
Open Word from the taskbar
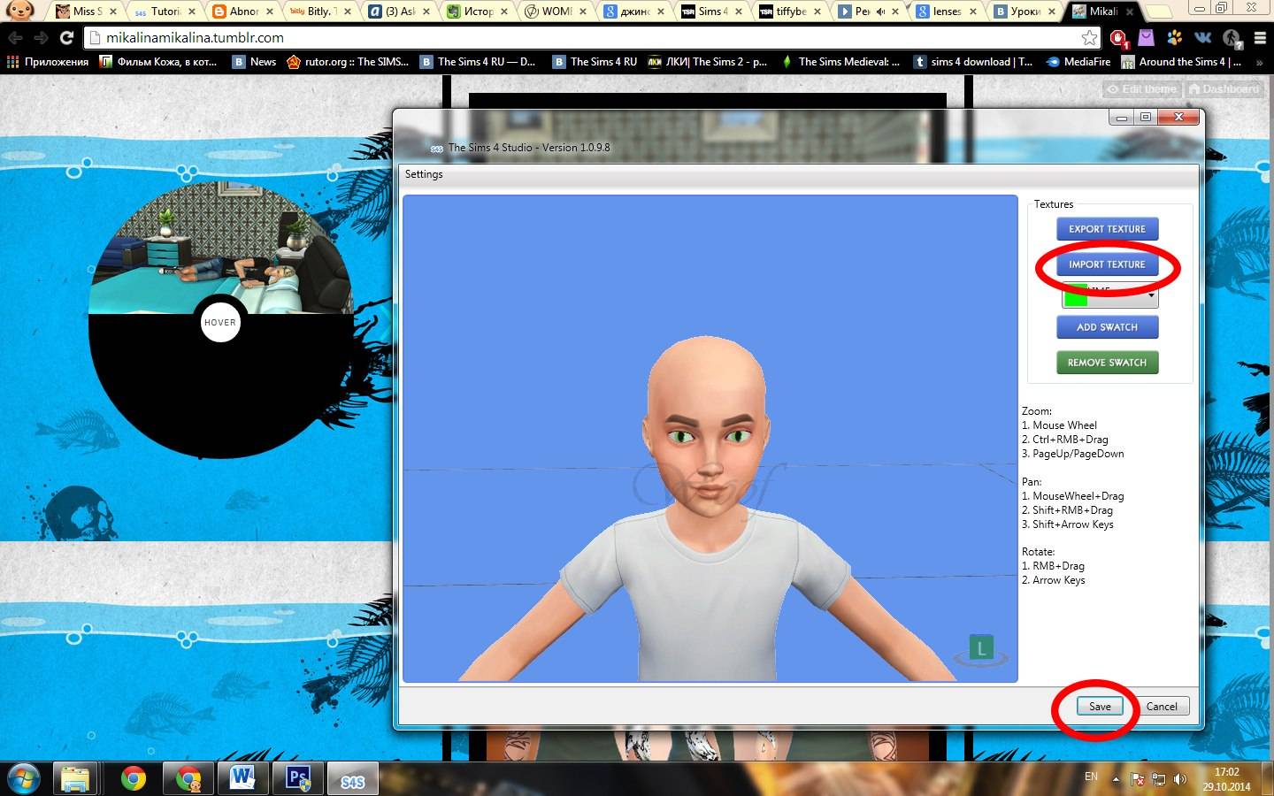point(242,779)
